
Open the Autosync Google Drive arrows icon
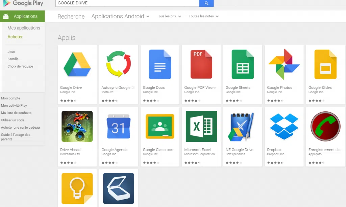(119, 64)
